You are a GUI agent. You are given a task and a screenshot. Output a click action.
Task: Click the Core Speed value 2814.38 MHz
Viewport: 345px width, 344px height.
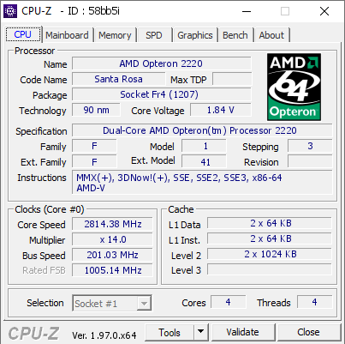[112, 224]
